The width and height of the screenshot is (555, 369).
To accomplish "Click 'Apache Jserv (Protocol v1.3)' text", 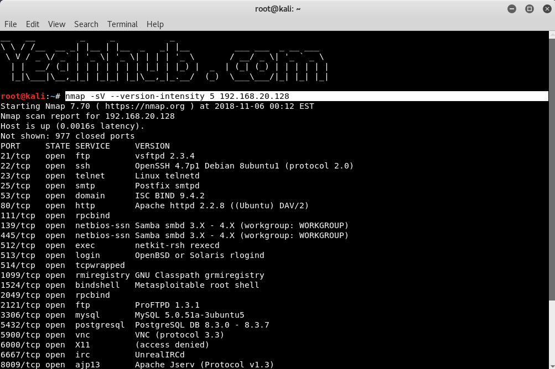I will 205,365.
